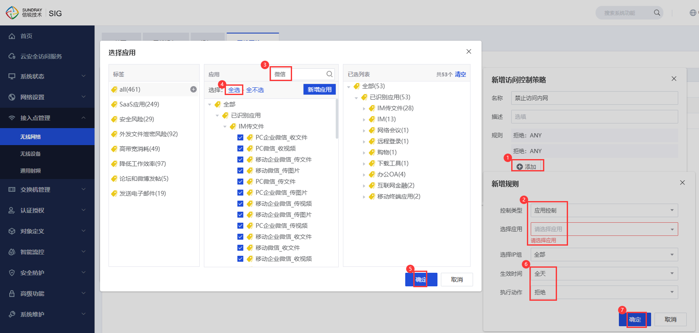Image resolution: width=699 pixels, height=333 pixels.
Task: Open the 生效时间 dropdown
Action: pyautogui.click(x=604, y=274)
